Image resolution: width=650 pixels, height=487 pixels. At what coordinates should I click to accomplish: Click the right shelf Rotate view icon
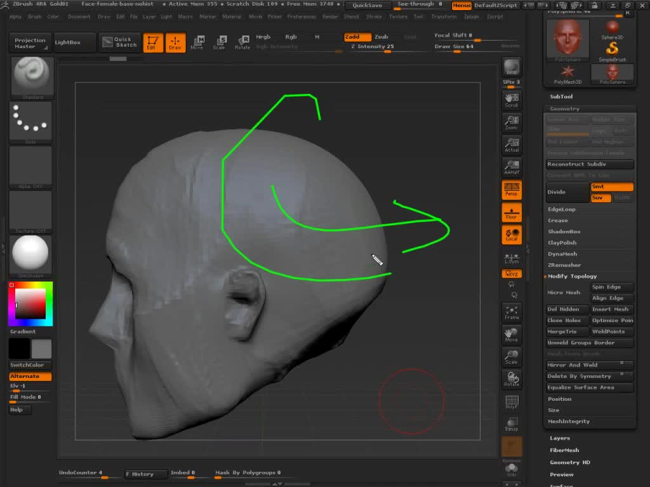(x=512, y=380)
